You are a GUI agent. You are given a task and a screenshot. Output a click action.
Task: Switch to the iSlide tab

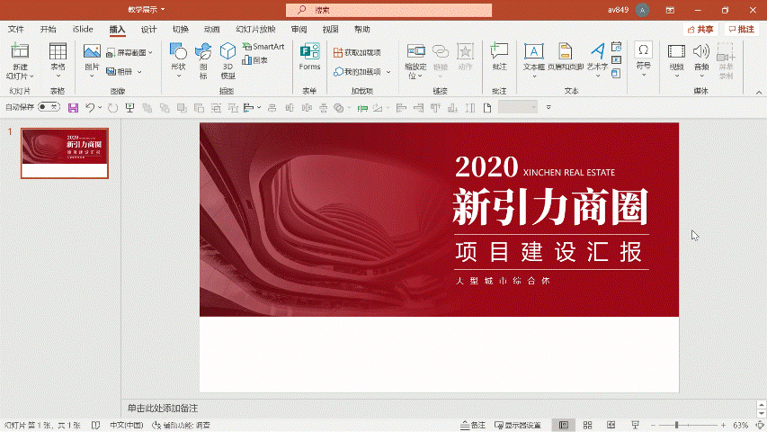(83, 30)
